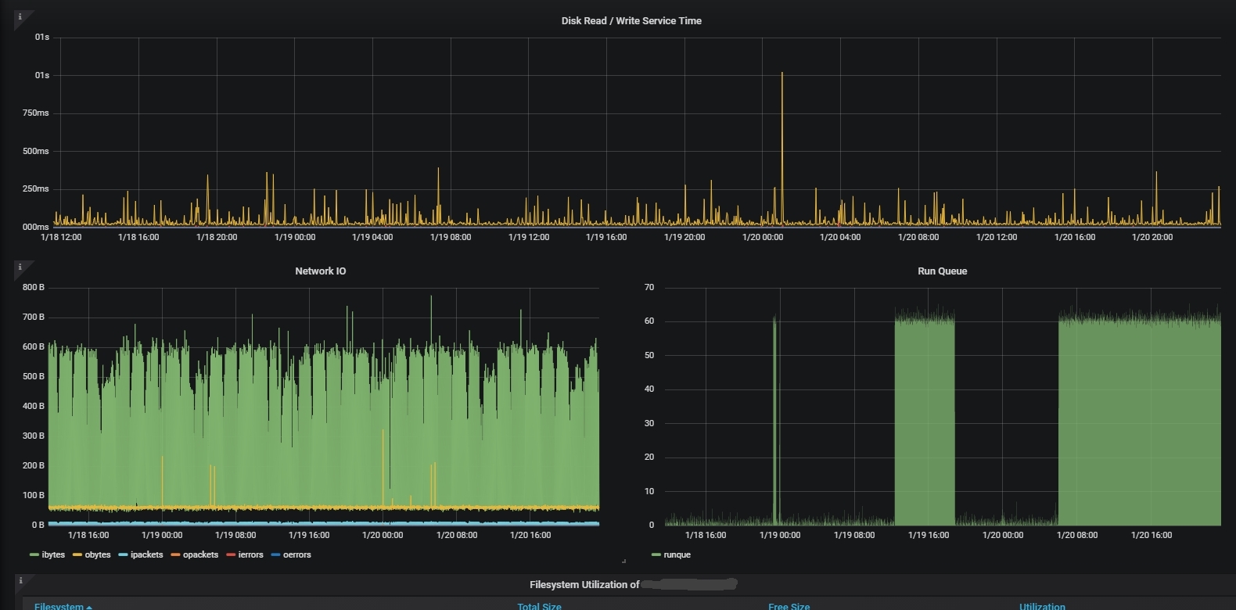The height and width of the screenshot is (610, 1236).
Task: Open info icon of Disk Read/Write Service Time panel
Action: (x=20, y=16)
